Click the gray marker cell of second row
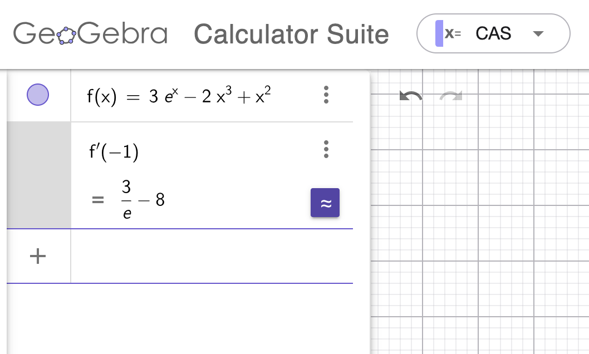The height and width of the screenshot is (354, 589). click(38, 175)
